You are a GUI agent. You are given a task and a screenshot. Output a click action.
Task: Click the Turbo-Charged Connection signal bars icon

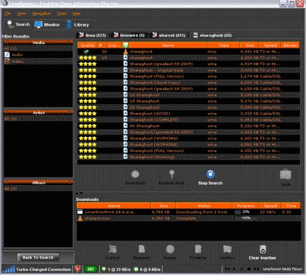click(x=9, y=269)
